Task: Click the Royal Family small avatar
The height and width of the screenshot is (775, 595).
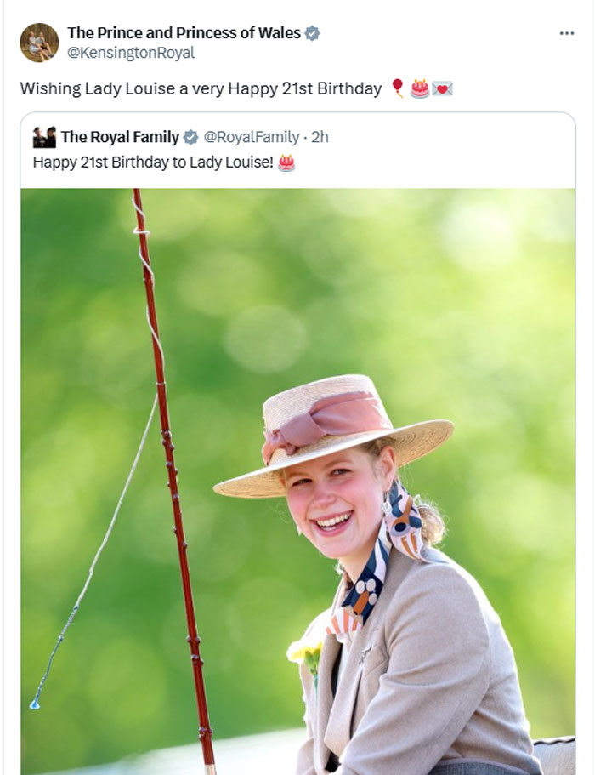Action: (44, 138)
